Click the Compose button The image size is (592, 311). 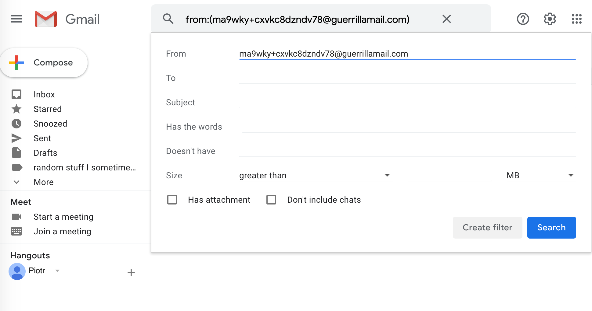[44, 63]
